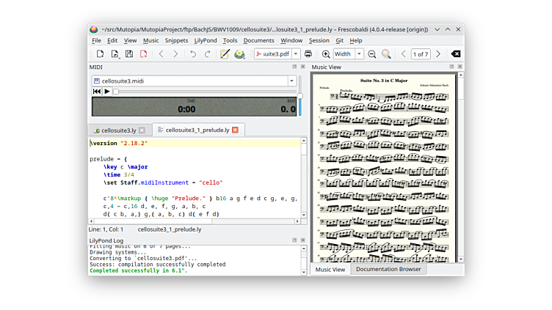Open the cellosuite3.midi file dropdown
The height and width of the screenshot is (310, 552).
click(x=291, y=81)
